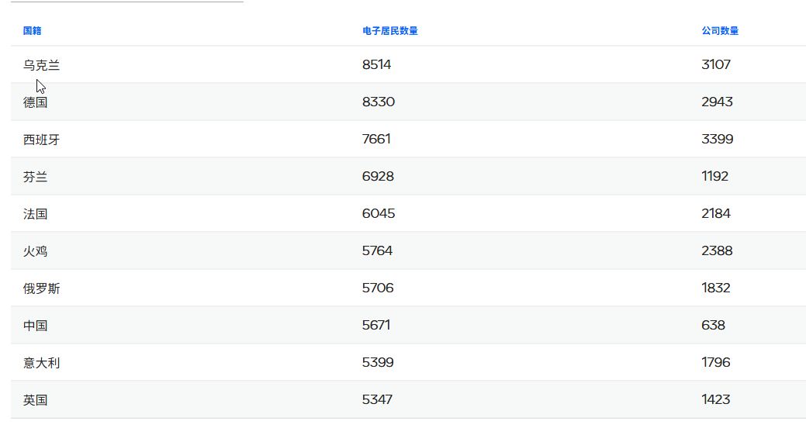806x428 pixels.
Task: Select the 西班牙 nationality cell
Action: click(41, 140)
